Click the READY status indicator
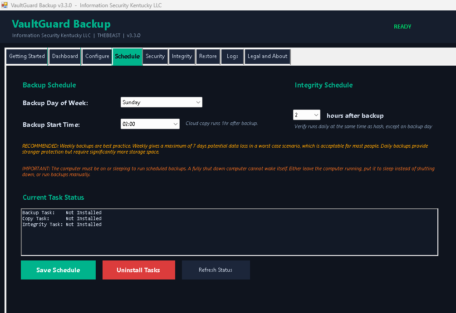Viewport: 456px width, 313px height. point(402,27)
